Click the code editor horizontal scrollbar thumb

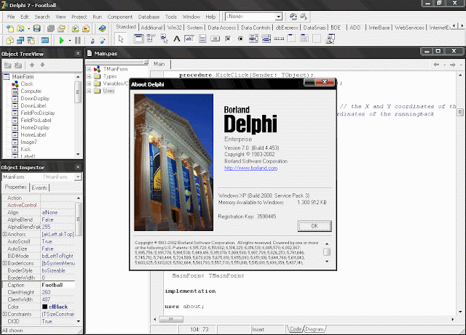(171, 319)
